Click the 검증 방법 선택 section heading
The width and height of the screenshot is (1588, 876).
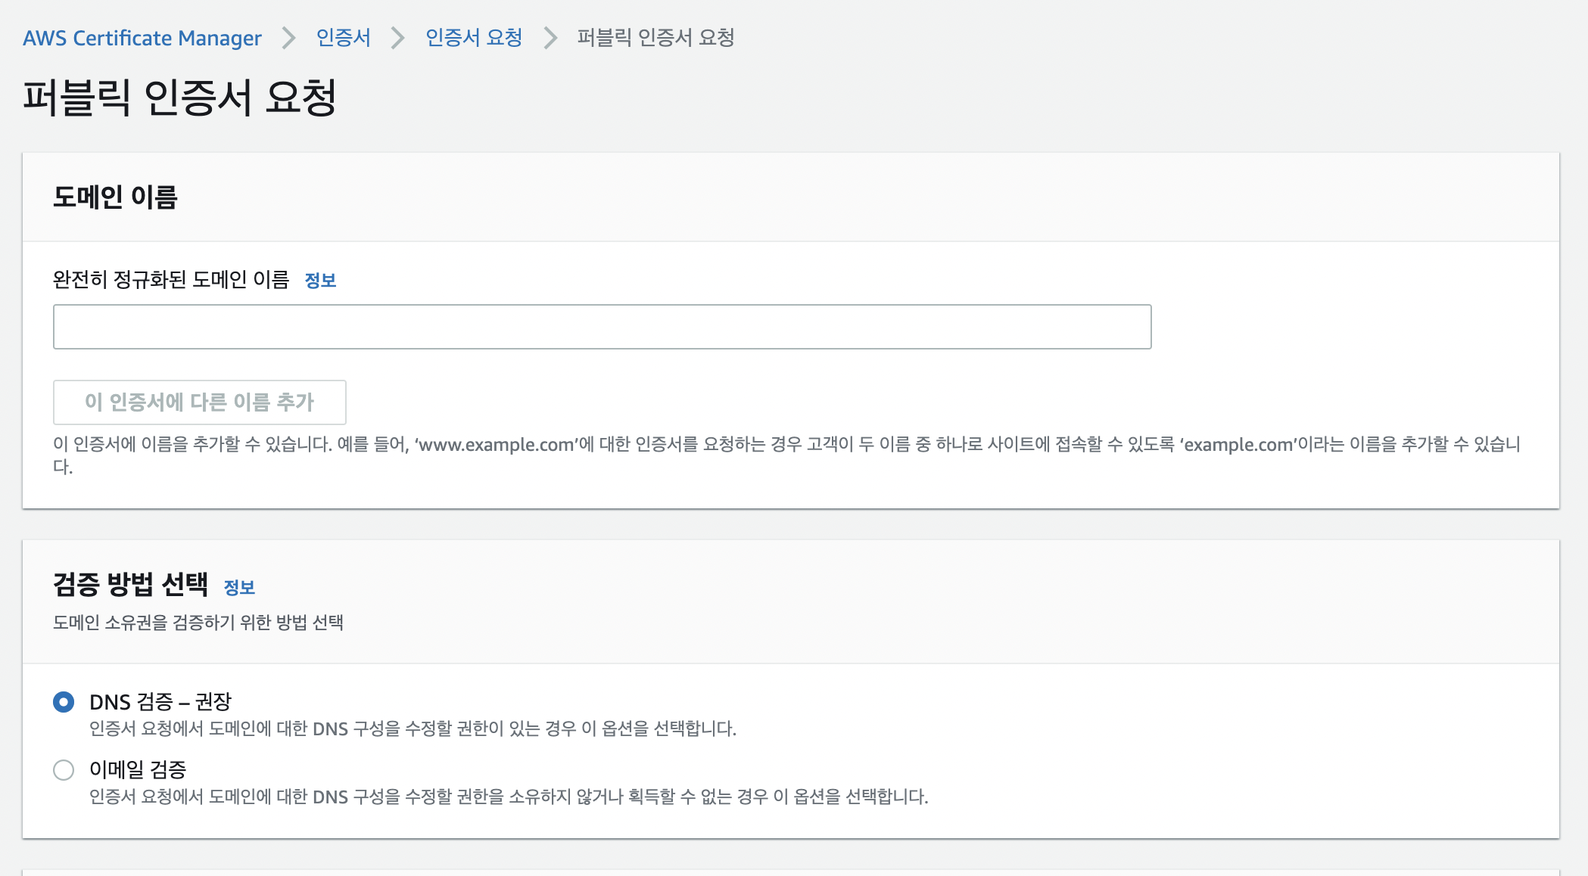pos(130,584)
